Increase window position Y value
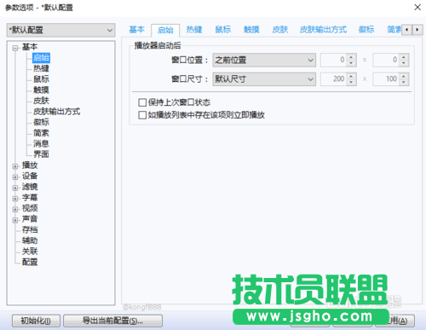 pos(404,57)
